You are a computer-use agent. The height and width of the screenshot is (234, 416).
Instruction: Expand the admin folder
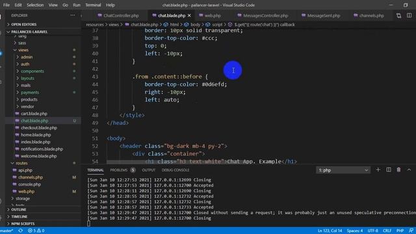(27, 57)
